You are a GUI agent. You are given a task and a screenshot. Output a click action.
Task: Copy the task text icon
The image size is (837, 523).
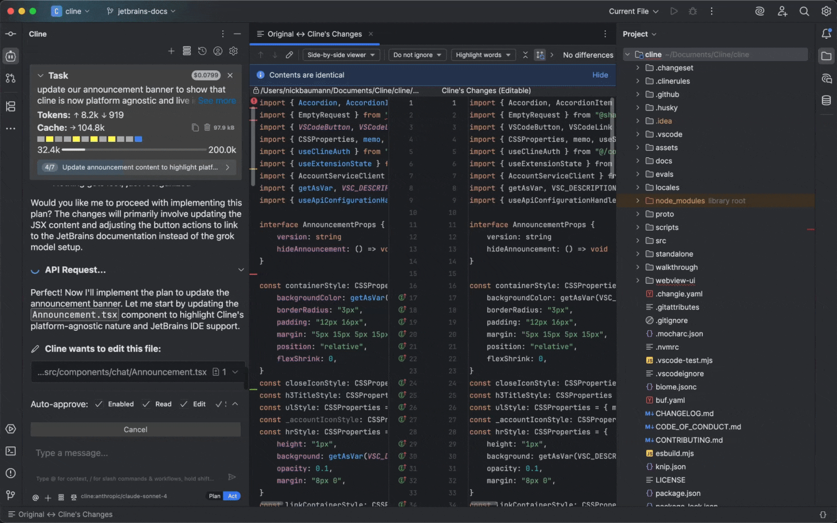tap(195, 127)
